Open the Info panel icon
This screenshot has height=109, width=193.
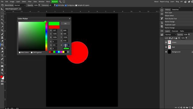click(162, 10)
